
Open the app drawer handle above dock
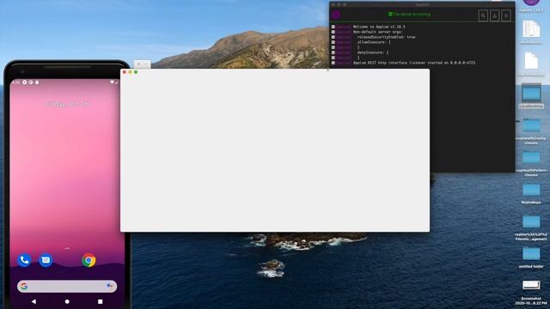point(67,248)
